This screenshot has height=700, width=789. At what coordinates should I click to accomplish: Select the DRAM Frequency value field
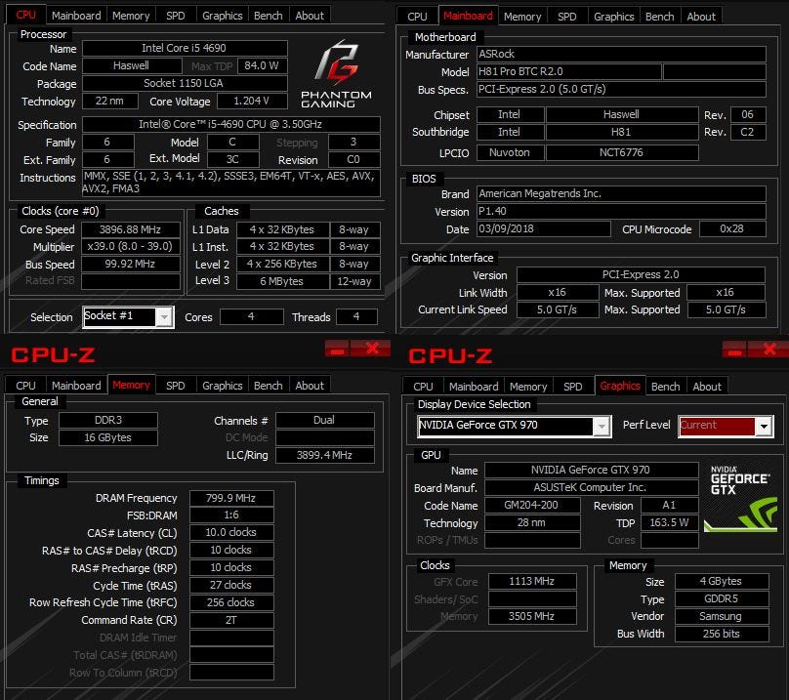pos(231,498)
